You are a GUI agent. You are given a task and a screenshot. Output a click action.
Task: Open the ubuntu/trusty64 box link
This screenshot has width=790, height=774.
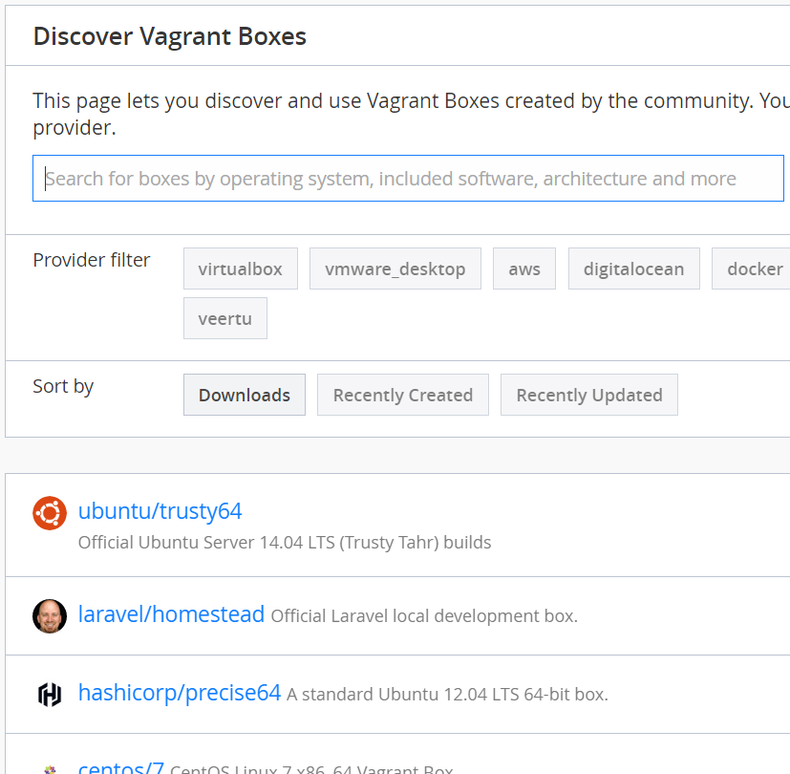[160, 511]
